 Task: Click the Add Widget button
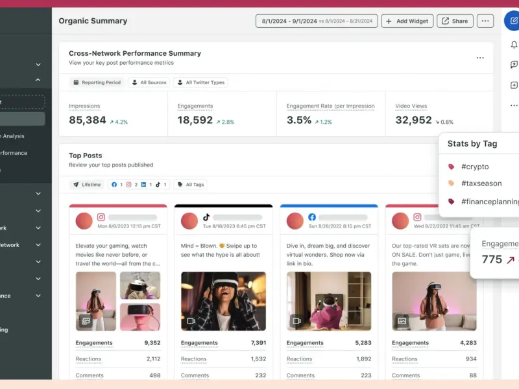[407, 21]
